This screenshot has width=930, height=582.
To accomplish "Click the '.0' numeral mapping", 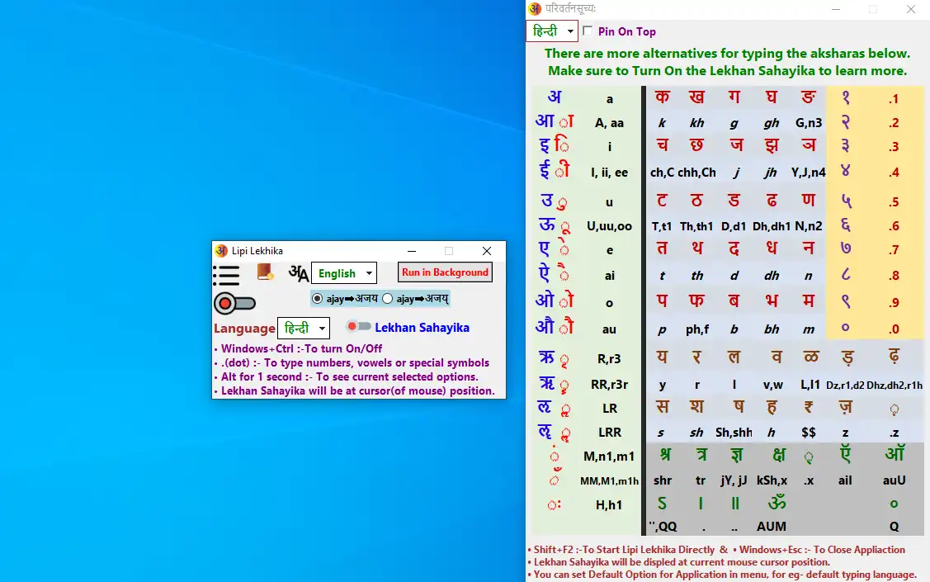I will coord(894,329).
